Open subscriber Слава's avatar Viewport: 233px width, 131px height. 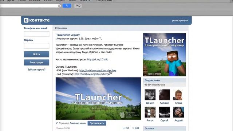[x=178, y=95]
